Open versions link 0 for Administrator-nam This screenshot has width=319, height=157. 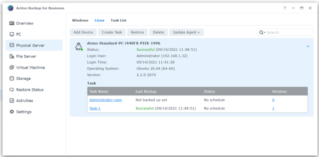[273, 100]
